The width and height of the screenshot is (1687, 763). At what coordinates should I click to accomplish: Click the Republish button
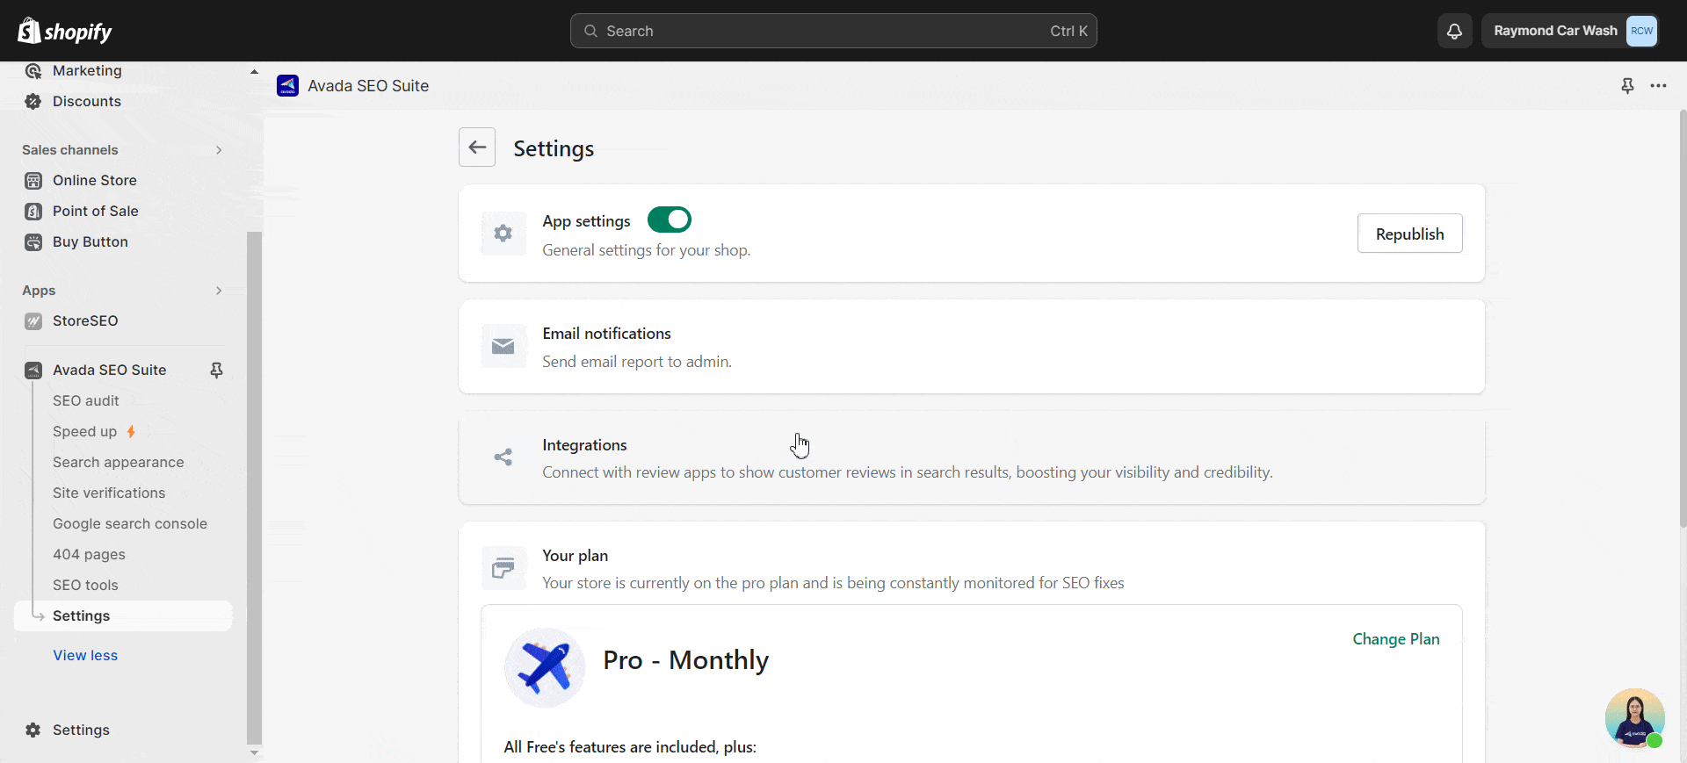click(x=1409, y=234)
